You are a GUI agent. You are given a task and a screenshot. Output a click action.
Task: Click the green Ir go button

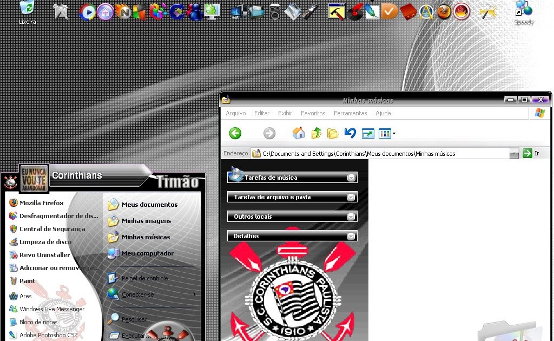531,153
